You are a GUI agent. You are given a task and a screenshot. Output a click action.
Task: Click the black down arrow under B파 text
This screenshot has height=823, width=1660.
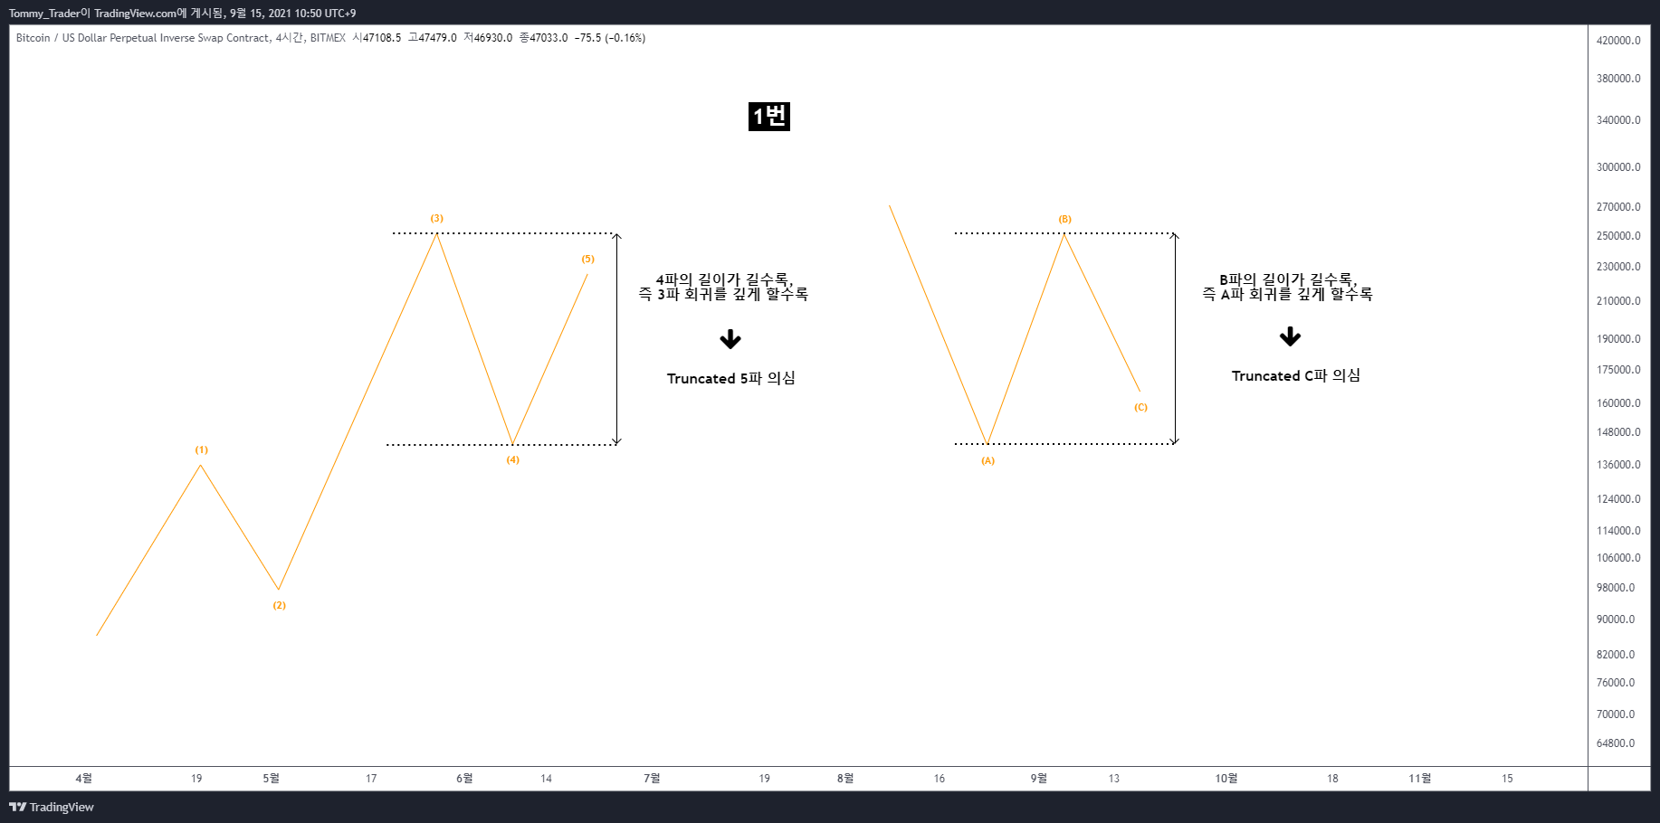point(1290,336)
